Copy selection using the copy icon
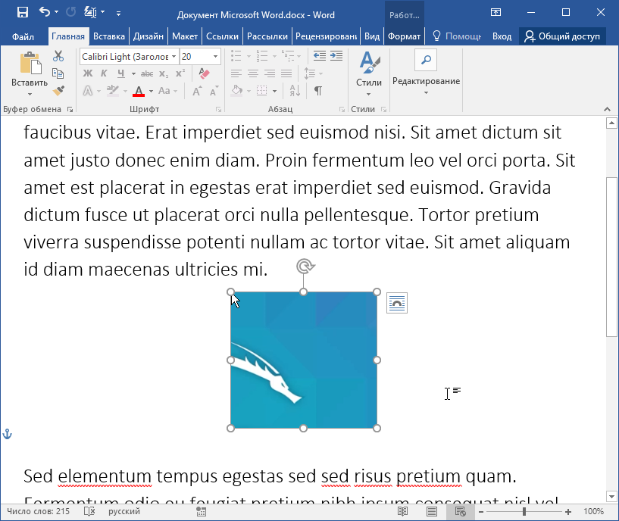This screenshot has height=521, width=619. pyautogui.click(x=58, y=73)
